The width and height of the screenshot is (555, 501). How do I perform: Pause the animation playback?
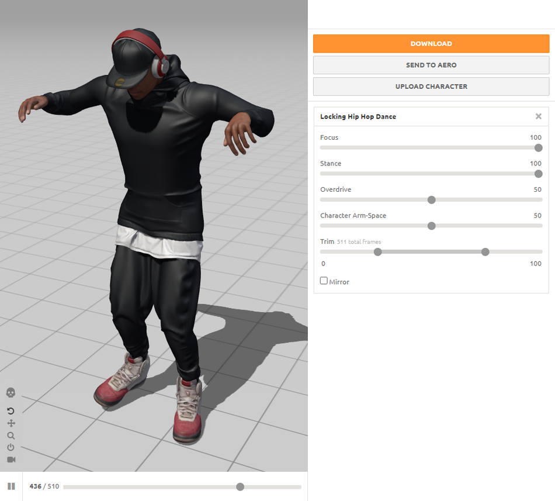pyautogui.click(x=11, y=486)
